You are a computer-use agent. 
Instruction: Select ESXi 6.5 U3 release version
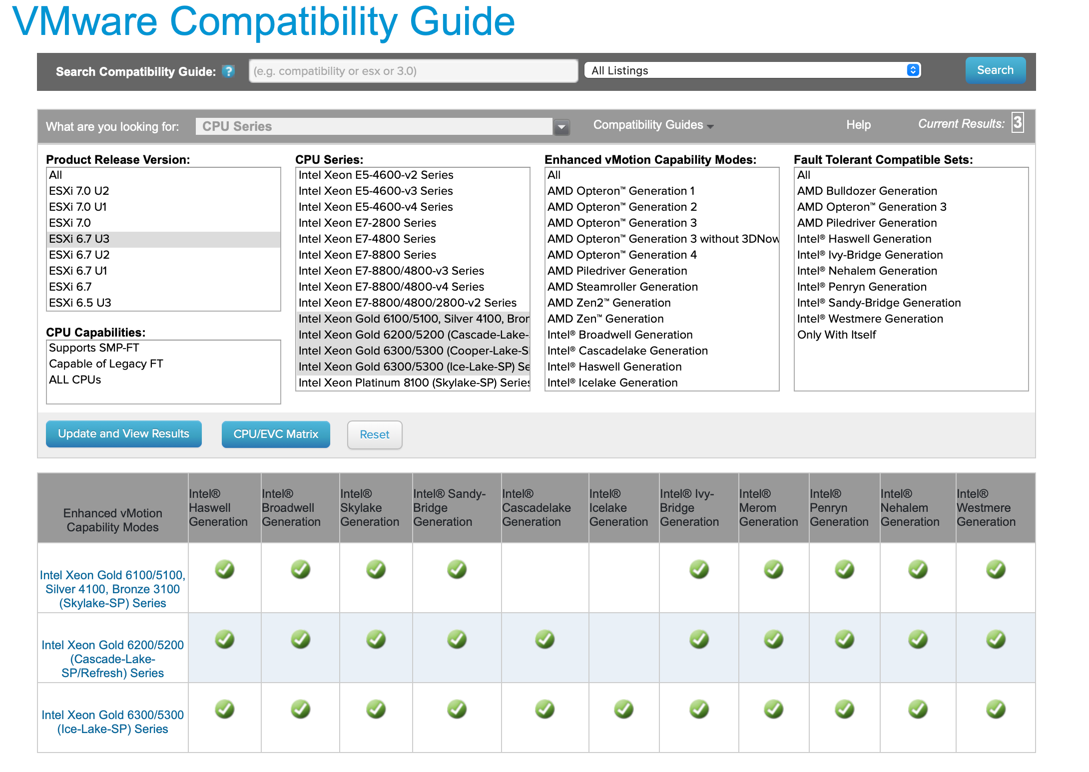coord(163,303)
